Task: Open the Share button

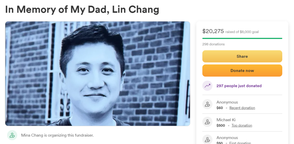Action: pos(242,56)
